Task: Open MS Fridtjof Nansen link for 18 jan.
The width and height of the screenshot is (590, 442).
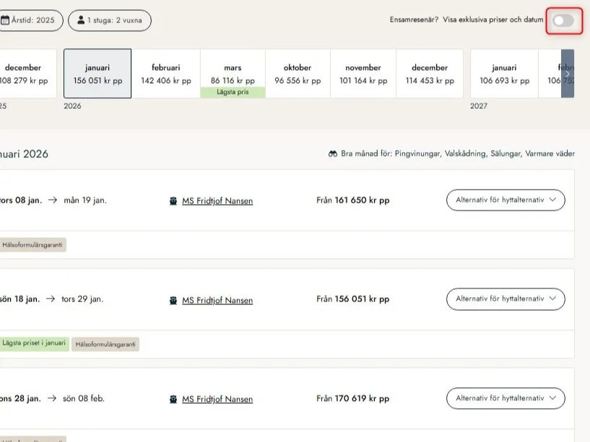Action: [217, 300]
